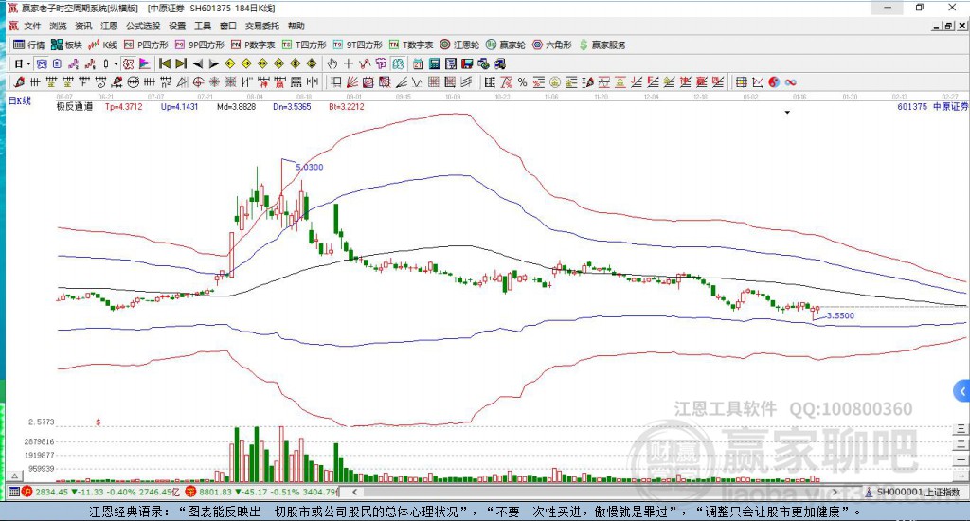This screenshot has width=970, height=521.
Task: Click the 日K线 label
Action: click(x=20, y=100)
